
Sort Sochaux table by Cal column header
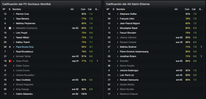coord(90,9)
